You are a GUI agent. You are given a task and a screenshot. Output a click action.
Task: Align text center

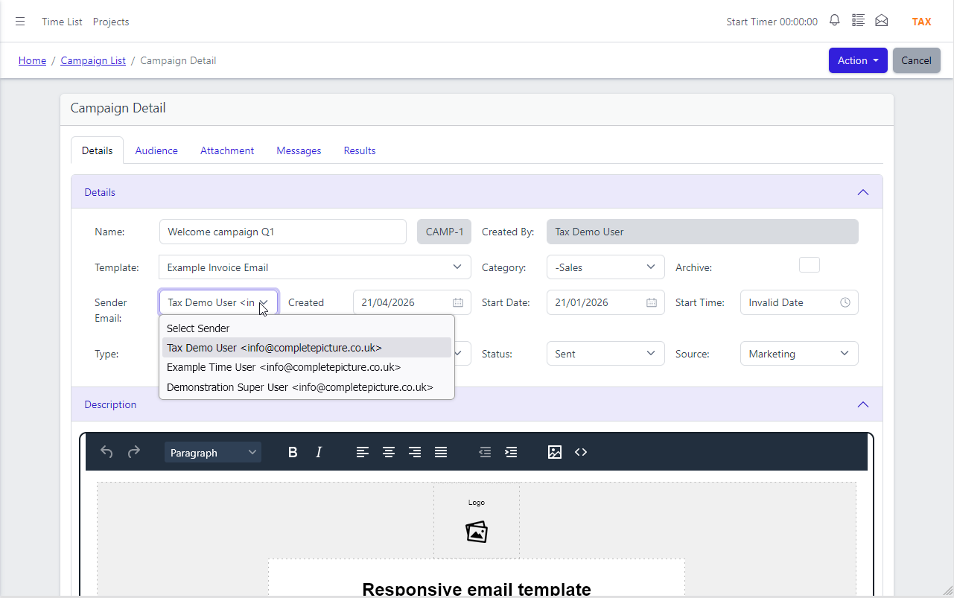[389, 452]
